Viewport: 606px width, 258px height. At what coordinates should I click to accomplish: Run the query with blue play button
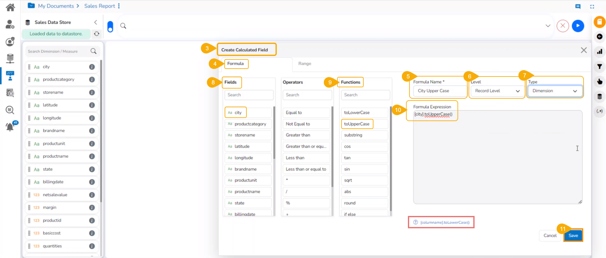pyautogui.click(x=578, y=26)
